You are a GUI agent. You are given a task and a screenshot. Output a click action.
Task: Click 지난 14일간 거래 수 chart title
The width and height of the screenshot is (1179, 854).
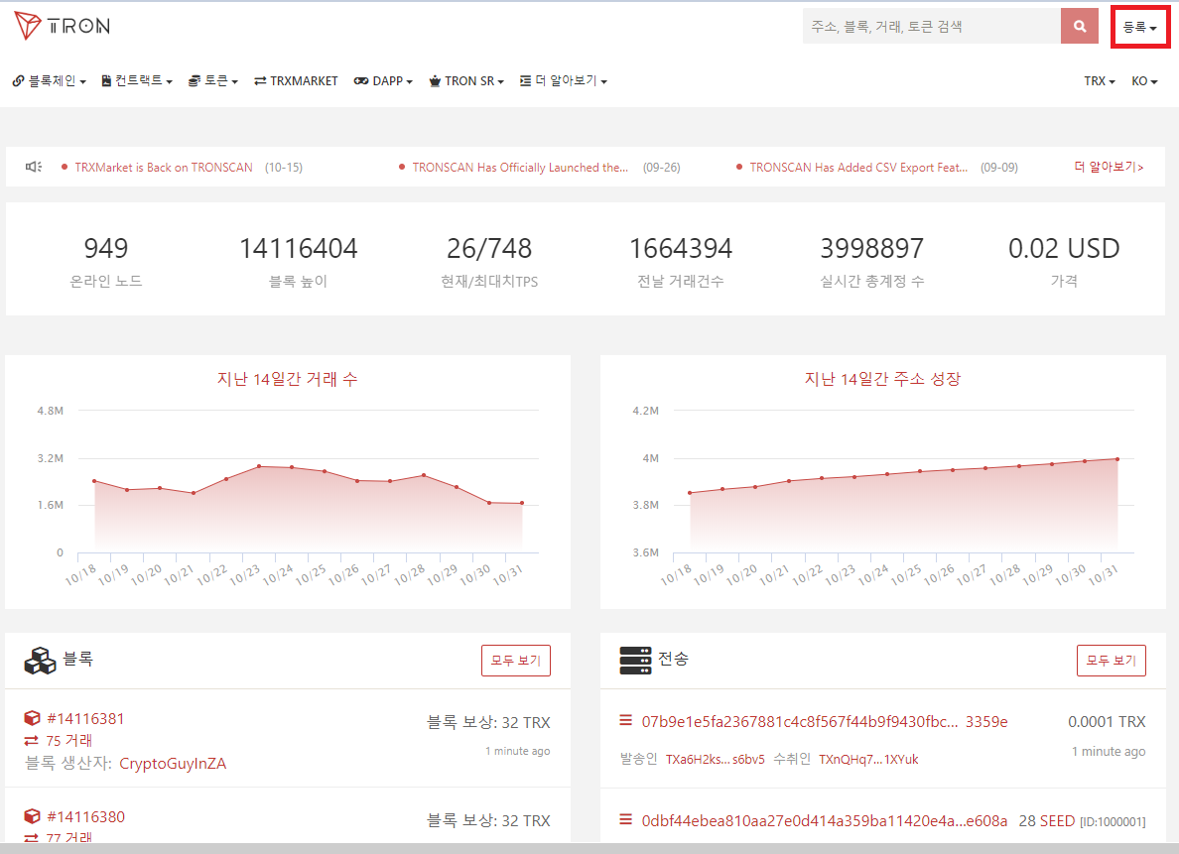pos(287,379)
